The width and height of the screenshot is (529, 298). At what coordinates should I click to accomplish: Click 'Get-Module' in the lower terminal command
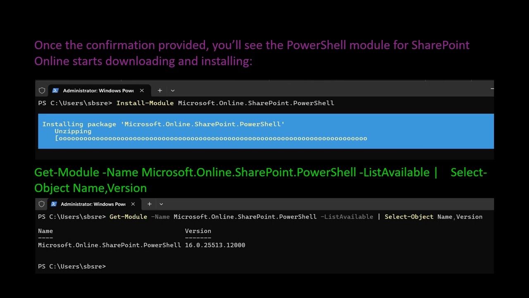click(x=128, y=217)
